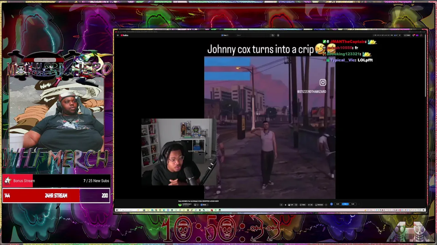Image resolution: width=437 pixels, height=245 pixels.
Task: Click the JMANTheCaptain chat username
Action: (348, 42)
